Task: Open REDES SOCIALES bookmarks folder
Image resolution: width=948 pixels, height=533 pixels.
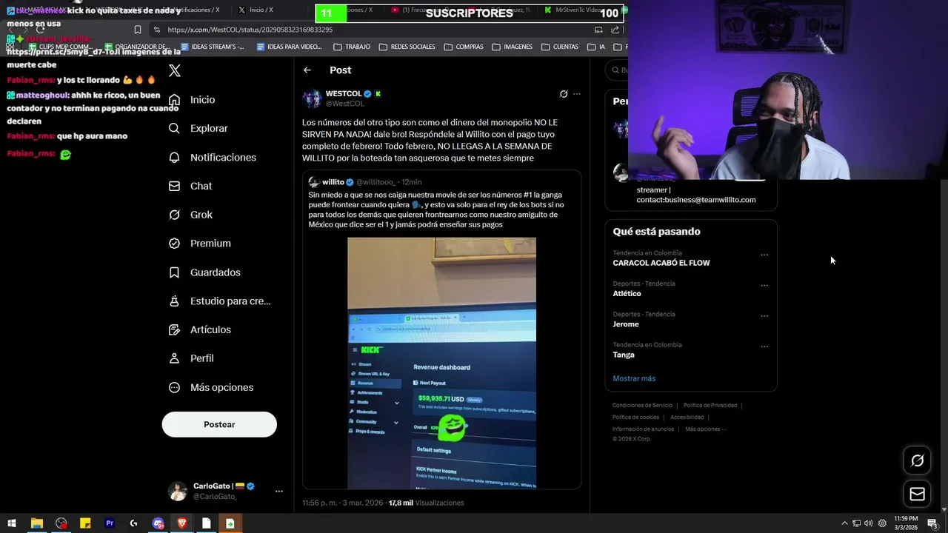Action: [407, 47]
